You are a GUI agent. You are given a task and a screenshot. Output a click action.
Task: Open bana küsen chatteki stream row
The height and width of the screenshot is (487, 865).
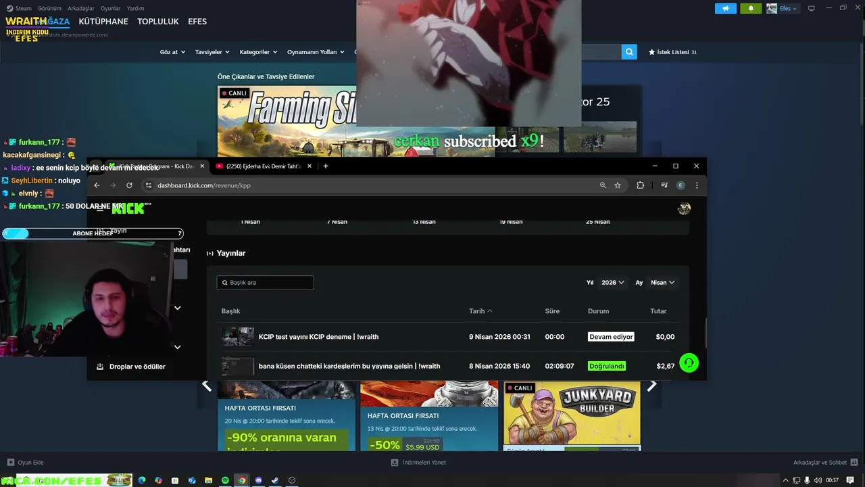point(448,366)
